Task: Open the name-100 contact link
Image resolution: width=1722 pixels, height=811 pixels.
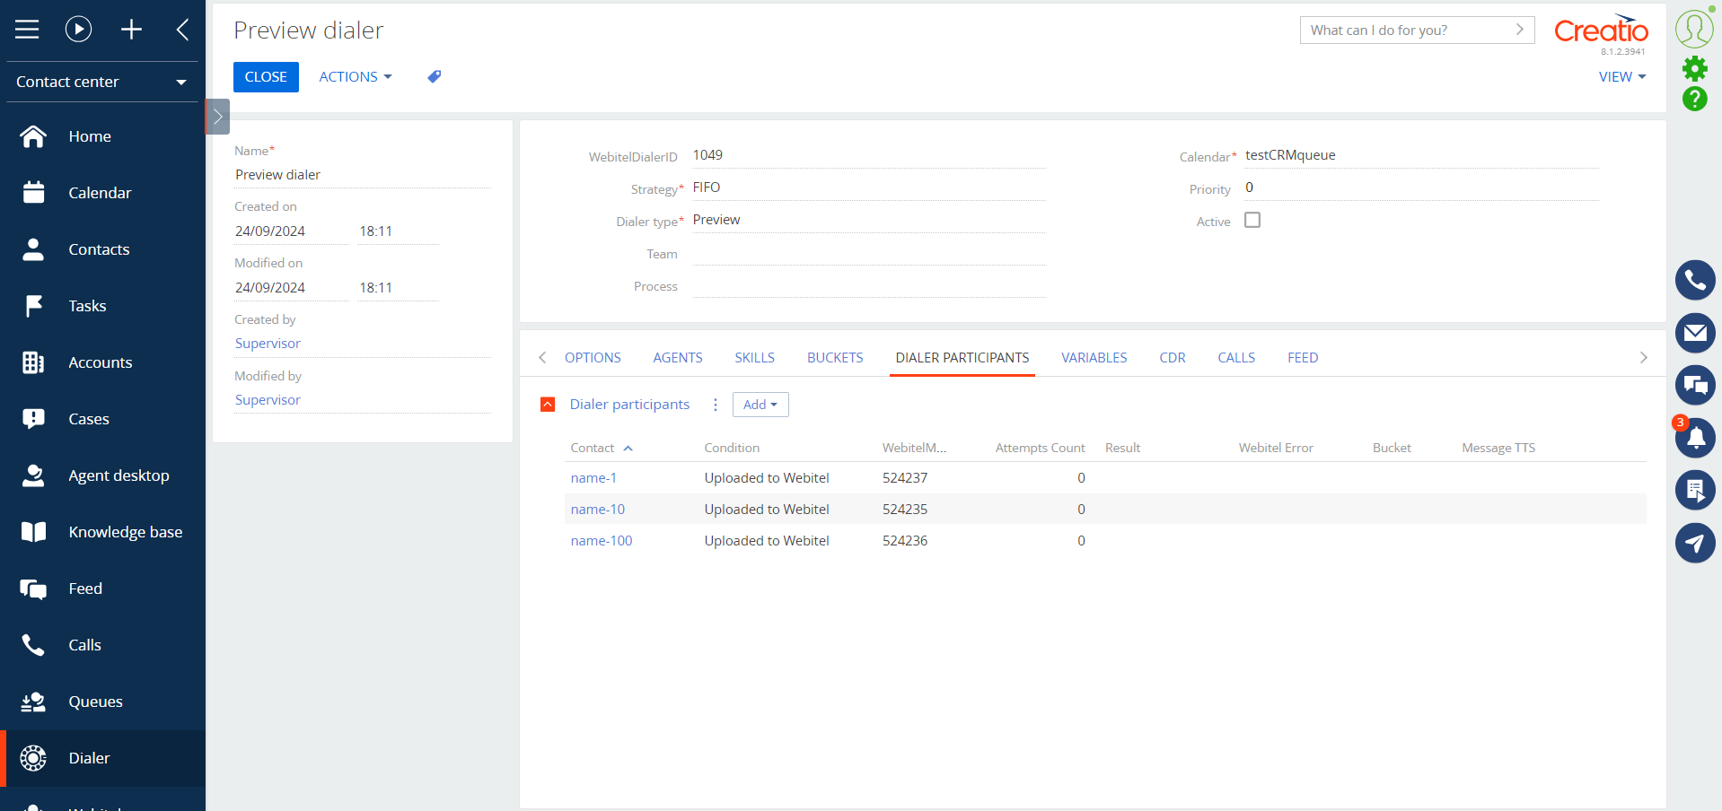Action: 602,541
